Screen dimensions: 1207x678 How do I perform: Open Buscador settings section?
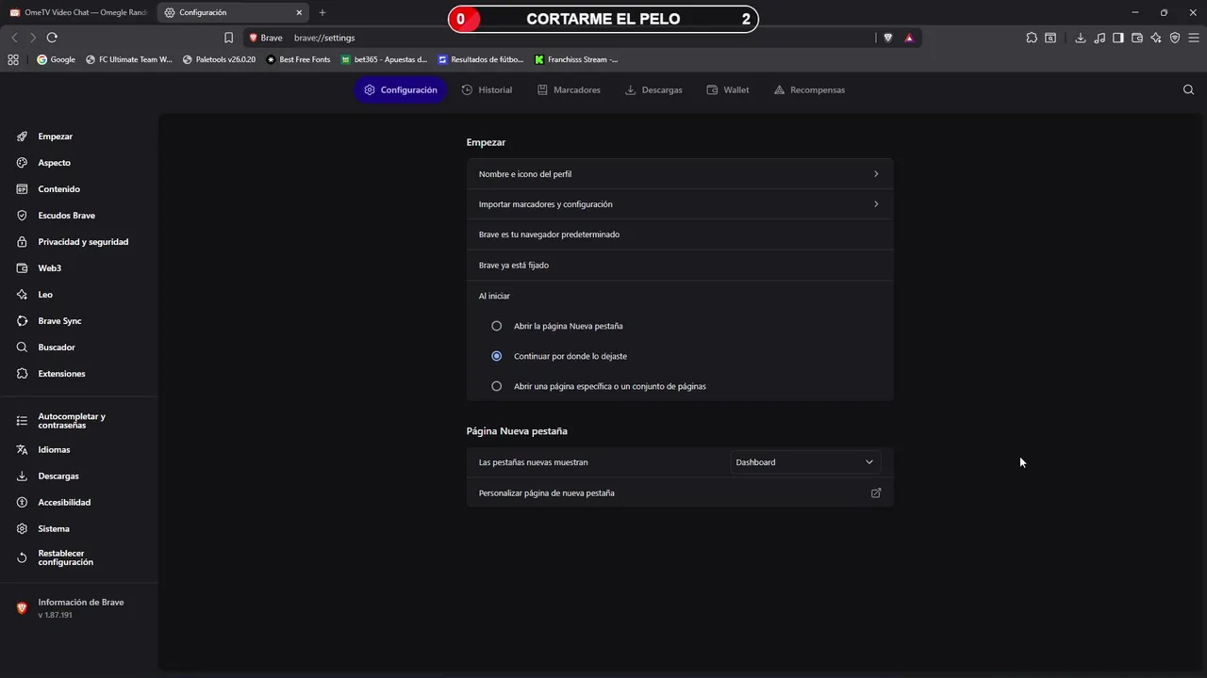(x=57, y=347)
